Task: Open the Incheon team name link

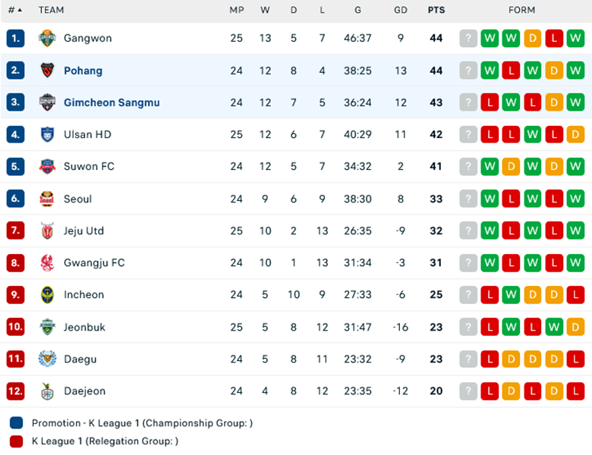Action: (83, 295)
